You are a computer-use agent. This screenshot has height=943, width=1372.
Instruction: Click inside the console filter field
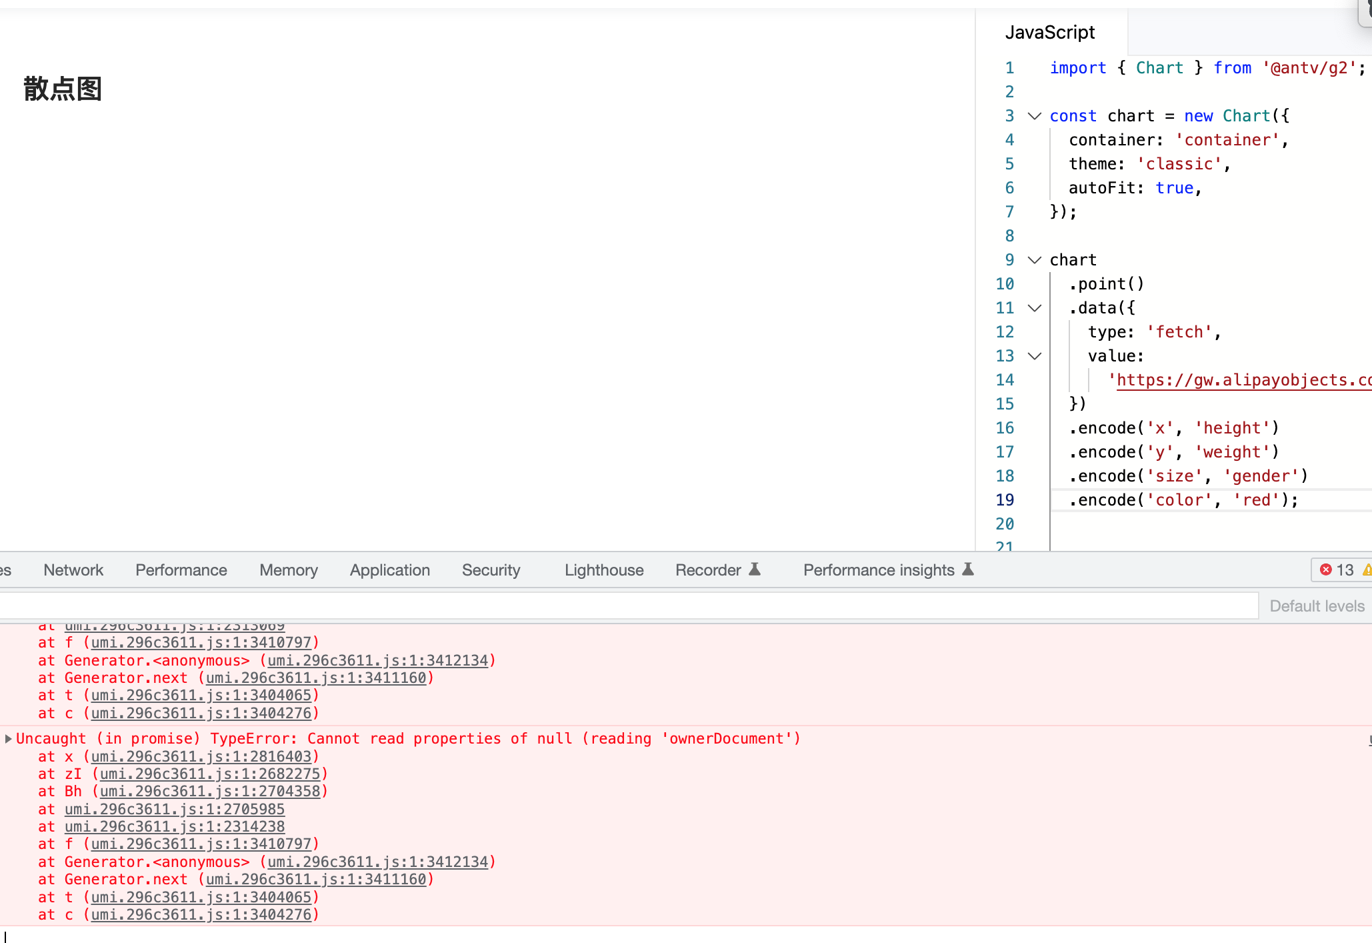click(600, 606)
